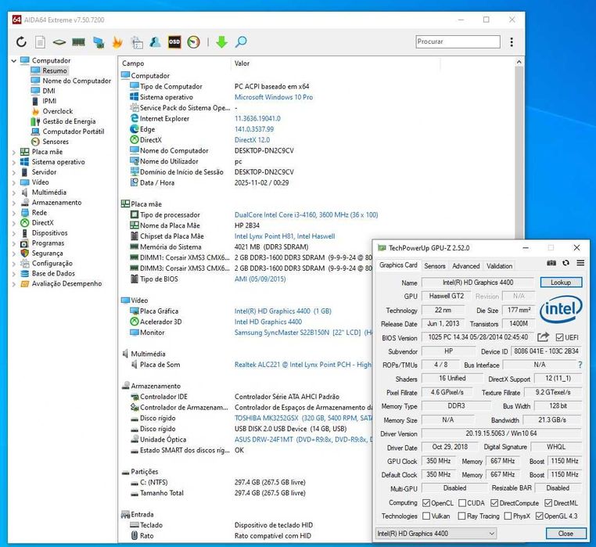The image size is (596, 547).
Task: Expand the Multimédia tree node
Action: pos(13,193)
